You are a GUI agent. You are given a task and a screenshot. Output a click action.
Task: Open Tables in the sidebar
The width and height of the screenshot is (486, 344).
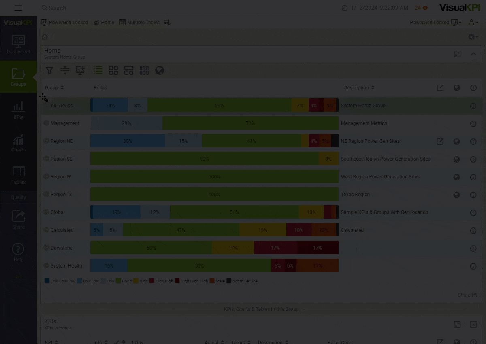coord(18,175)
